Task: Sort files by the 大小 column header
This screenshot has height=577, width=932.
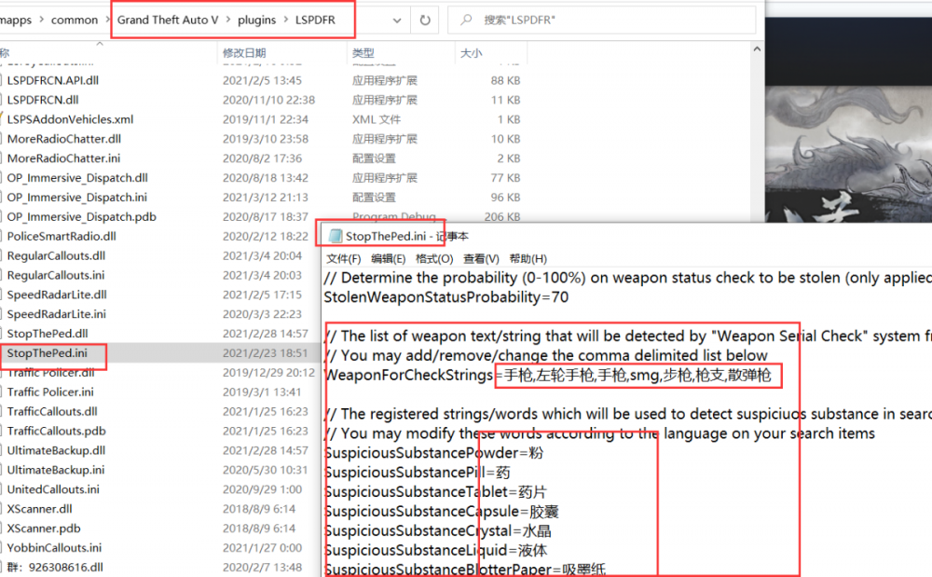Action: pos(472,53)
